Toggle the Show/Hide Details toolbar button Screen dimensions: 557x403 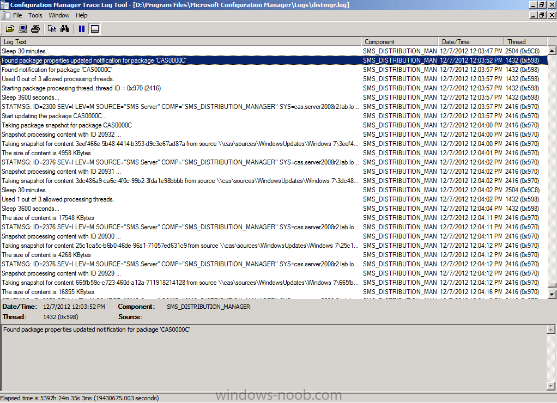click(x=95, y=29)
